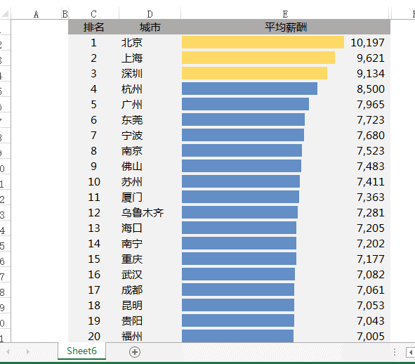Select column A header
Screen dimensions: 415x364
pos(37,14)
